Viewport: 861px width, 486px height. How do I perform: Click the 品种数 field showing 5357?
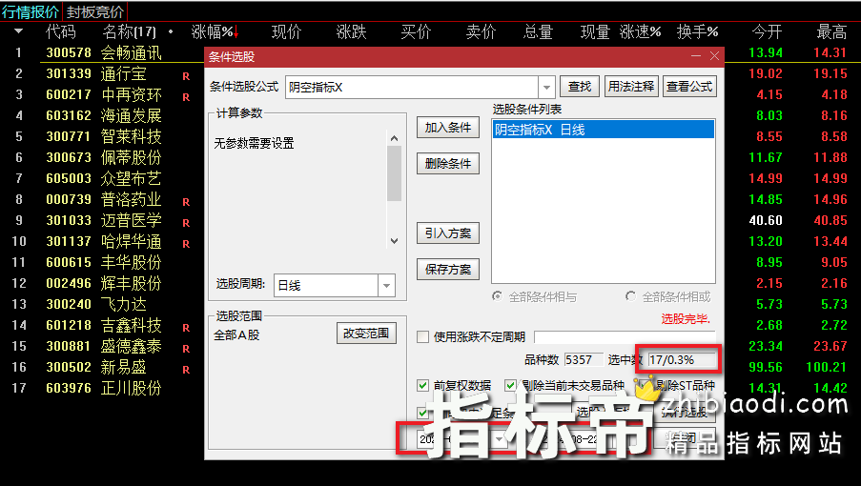[584, 360]
